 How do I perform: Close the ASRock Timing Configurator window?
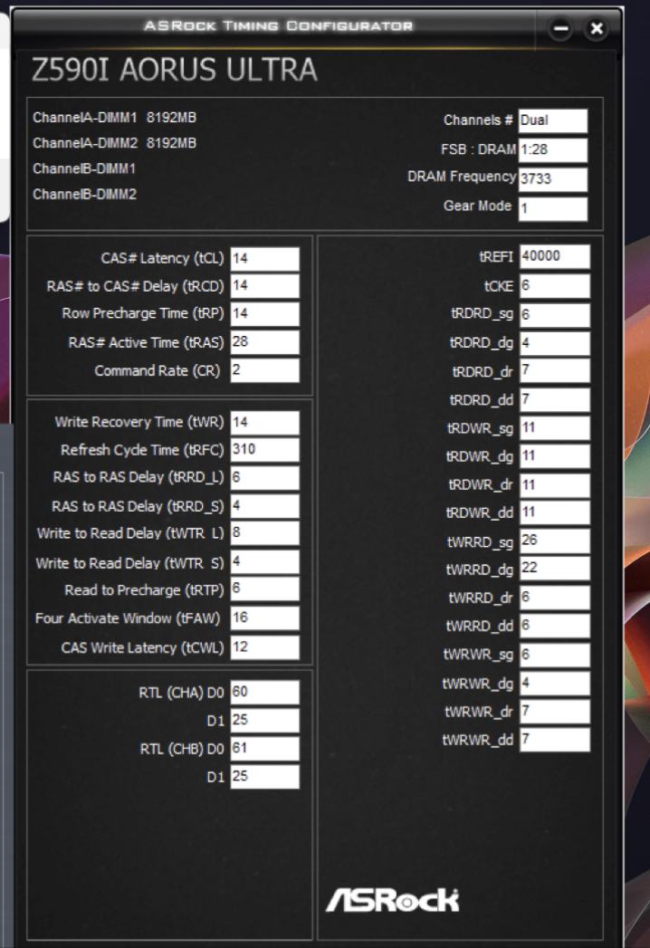(x=597, y=28)
